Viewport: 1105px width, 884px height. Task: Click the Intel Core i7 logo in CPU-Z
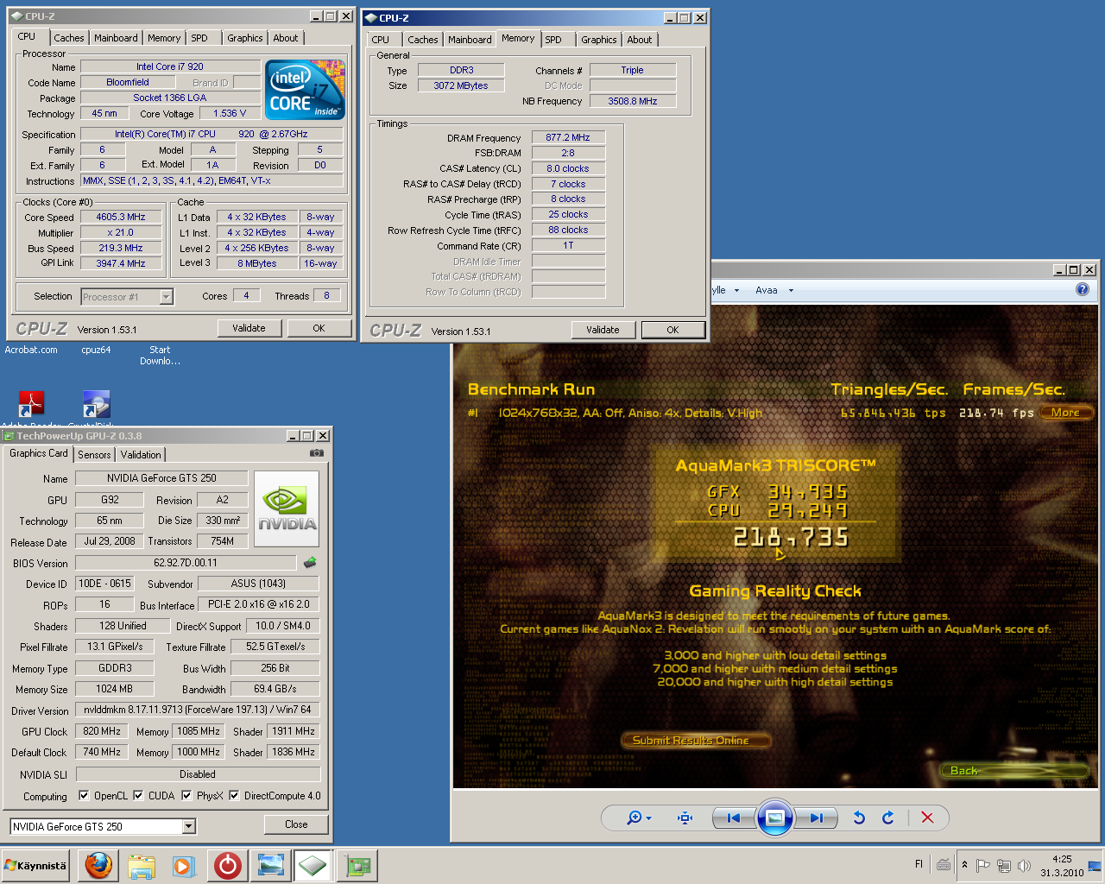coord(305,89)
